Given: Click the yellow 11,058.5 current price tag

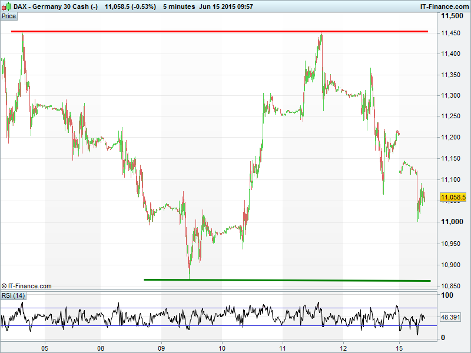Looking at the screenshot, I should 453,197.
